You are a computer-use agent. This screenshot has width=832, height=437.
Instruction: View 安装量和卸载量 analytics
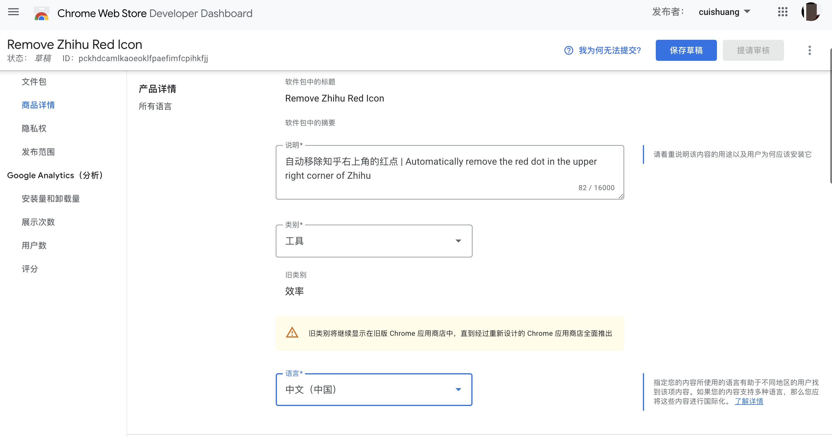(x=51, y=199)
